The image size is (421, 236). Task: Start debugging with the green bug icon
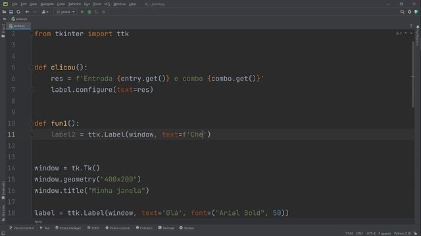click(89, 12)
